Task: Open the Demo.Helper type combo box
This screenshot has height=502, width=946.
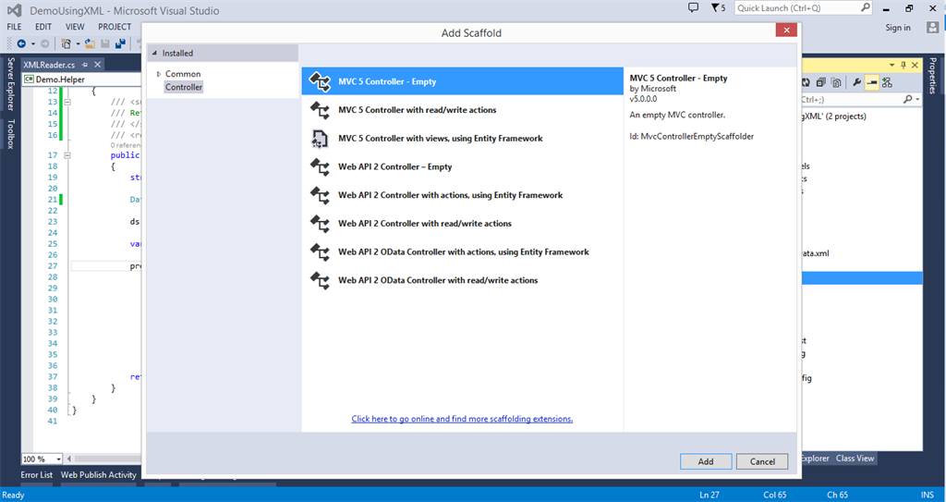Action: (x=81, y=80)
